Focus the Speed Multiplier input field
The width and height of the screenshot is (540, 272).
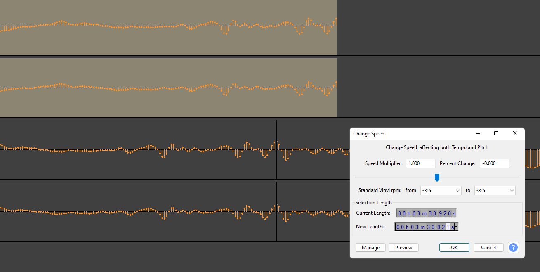coord(420,163)
